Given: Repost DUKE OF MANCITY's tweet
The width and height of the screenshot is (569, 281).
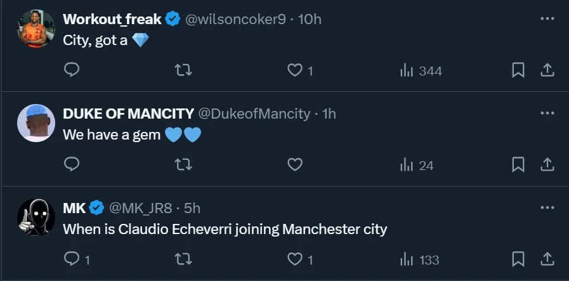Looking at the screenshot, I should click(183, 165).
